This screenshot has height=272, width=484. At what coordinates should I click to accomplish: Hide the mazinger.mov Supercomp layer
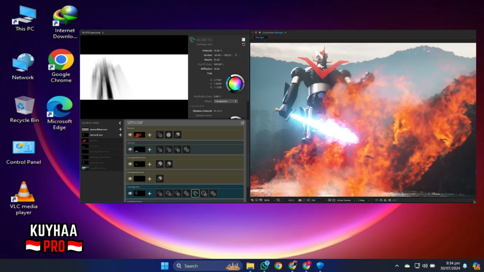coord(130,193)
